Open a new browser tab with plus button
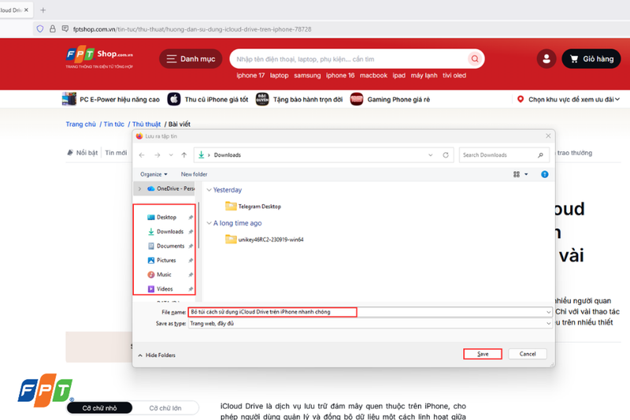 tap(43, 10)
